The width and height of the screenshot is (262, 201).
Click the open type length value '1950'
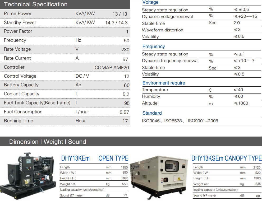[124, 167]
